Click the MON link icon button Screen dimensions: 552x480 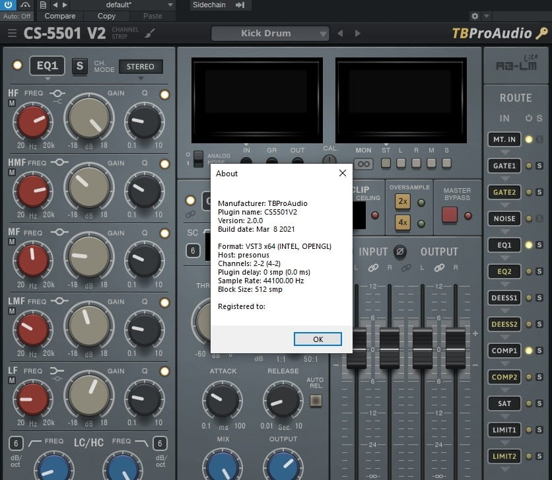click(x=363, y=163)
